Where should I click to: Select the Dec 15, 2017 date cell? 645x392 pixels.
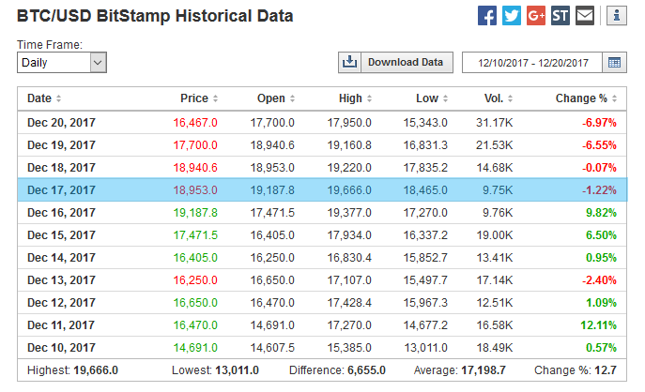click(x=61, y=235)
